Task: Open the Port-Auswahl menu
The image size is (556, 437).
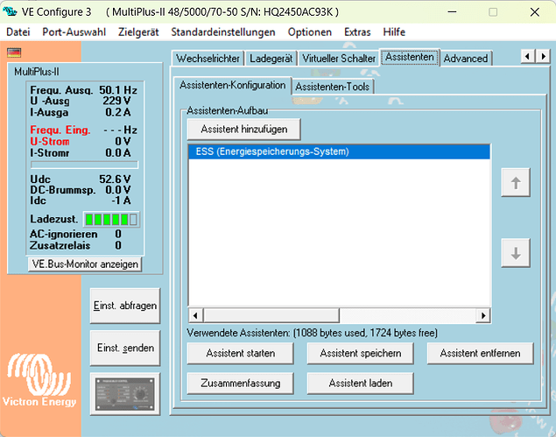Action: pyautogui.click(x=74, y=32)
